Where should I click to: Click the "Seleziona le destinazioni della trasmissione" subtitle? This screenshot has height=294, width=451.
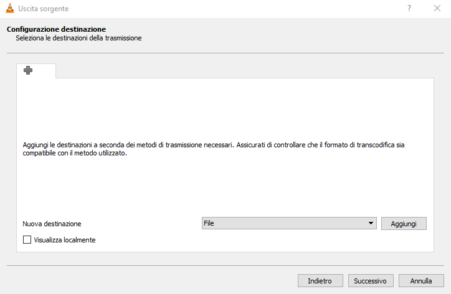point(78,38)
